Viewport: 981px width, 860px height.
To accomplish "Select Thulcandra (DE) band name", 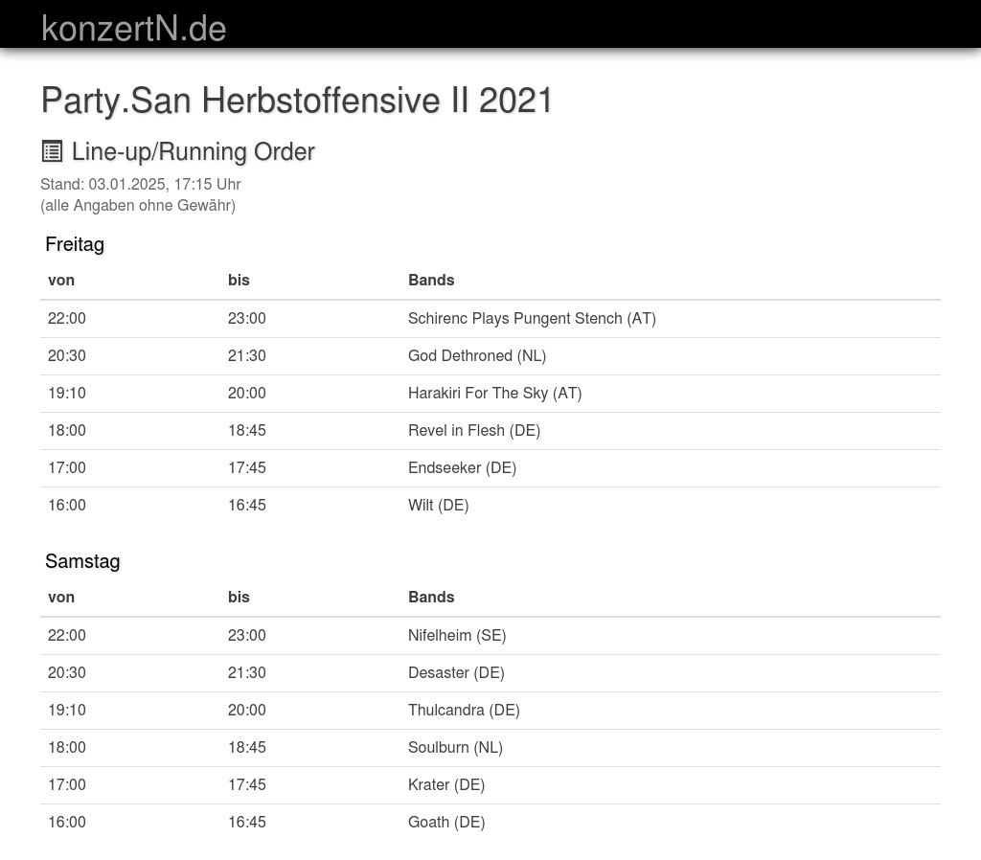I will click(463, 710).
